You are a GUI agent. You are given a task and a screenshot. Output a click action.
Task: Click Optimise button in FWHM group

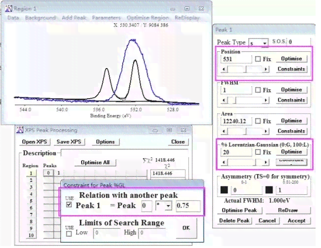[x=291, y=90]
